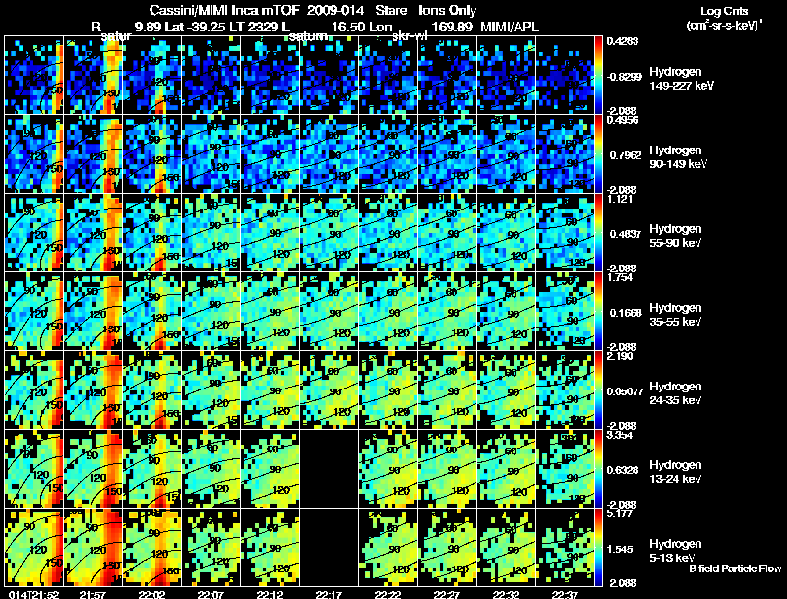Click the 'Hydrogen 149-227 keV' row label
The width and height of the screenshot is (787, 599).
(682, 79)
